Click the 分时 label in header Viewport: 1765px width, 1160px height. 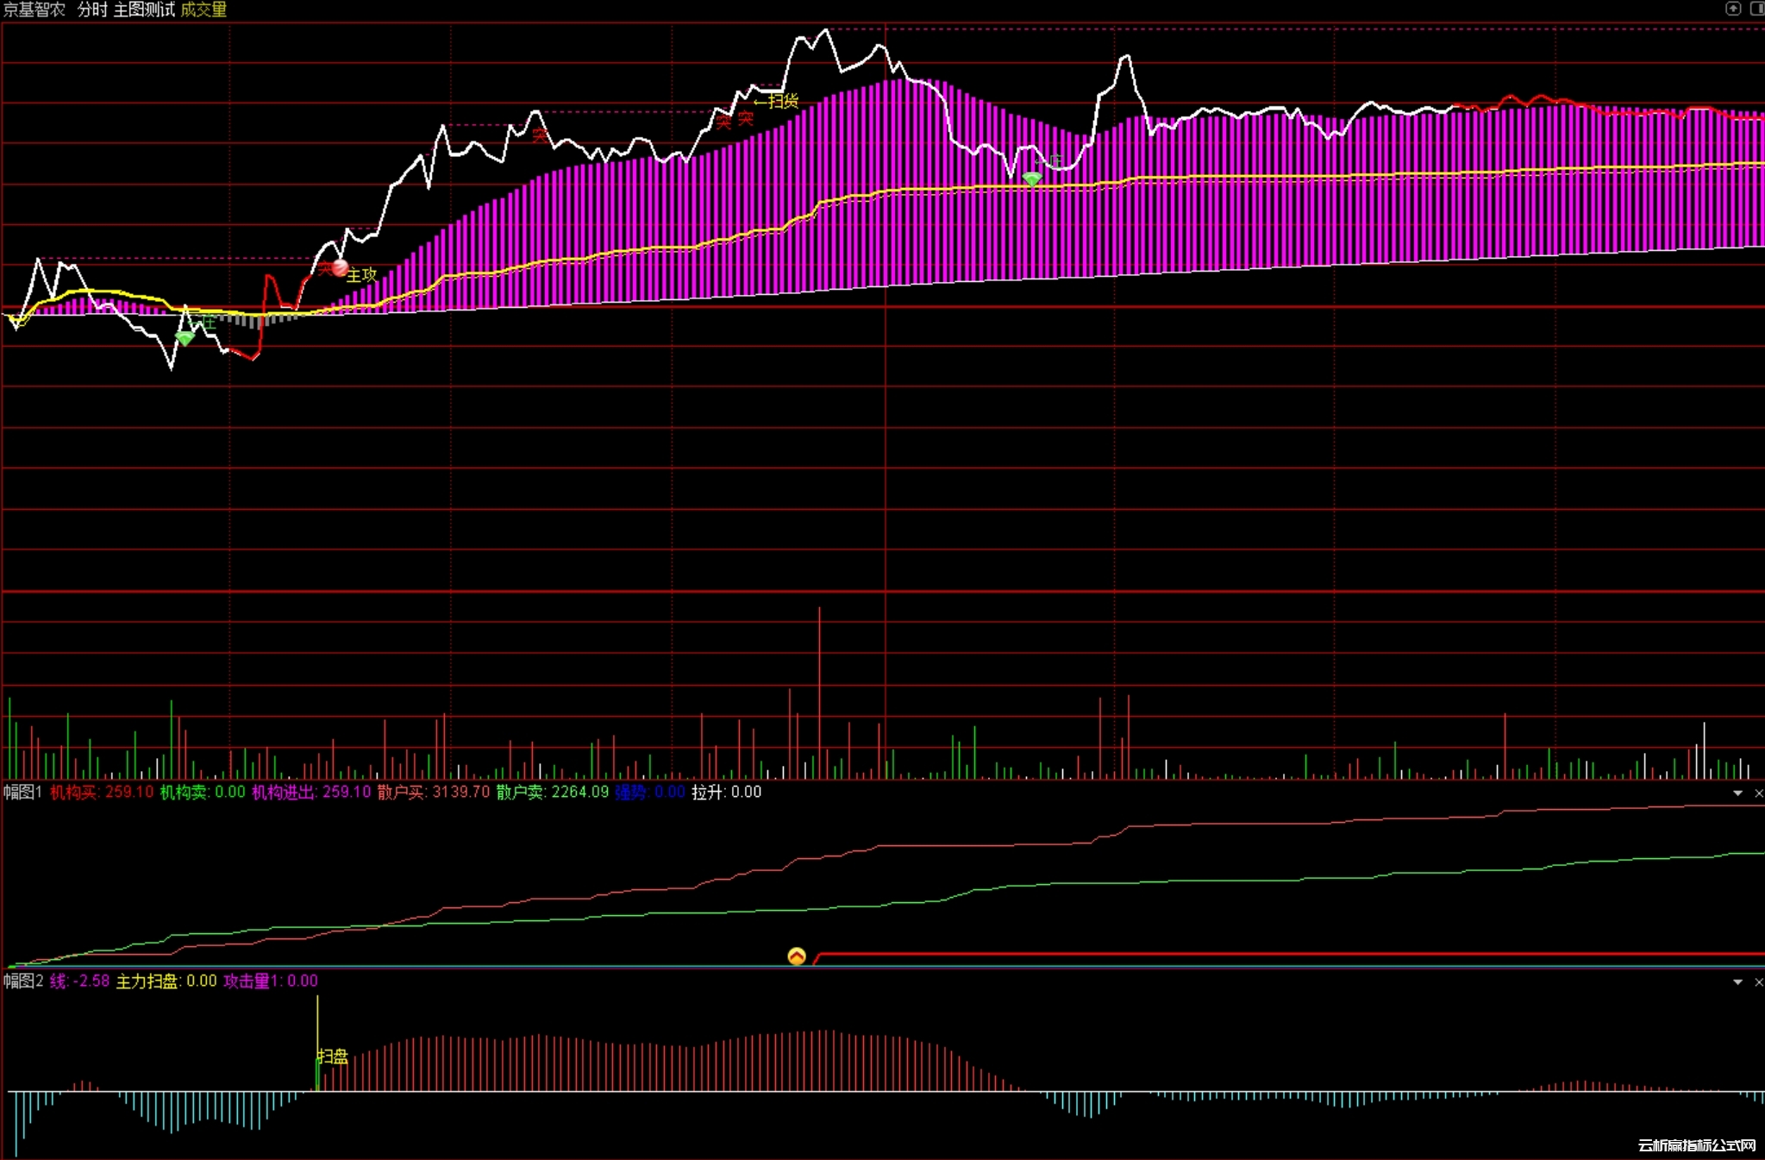[92, 9]
